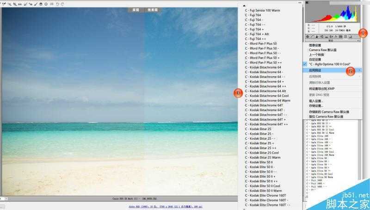Select 'C - Agfa Ultra 50 Warm' in Presets list
Image resolution: width=370 pixels, height=210 pixels.
point(320,177)
